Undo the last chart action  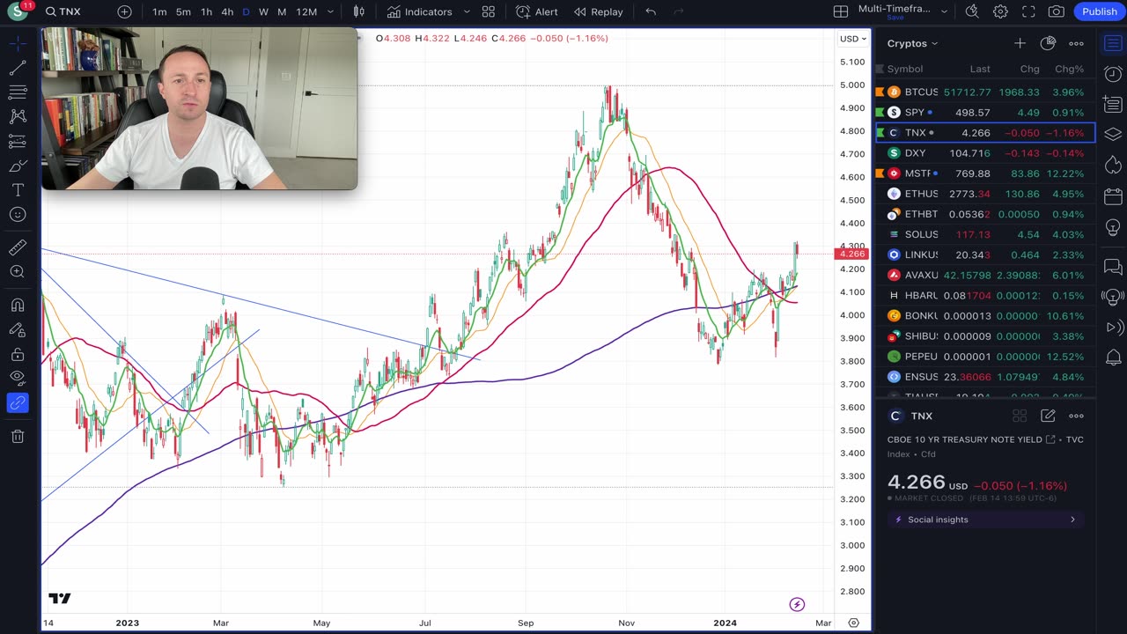[651, 11]
